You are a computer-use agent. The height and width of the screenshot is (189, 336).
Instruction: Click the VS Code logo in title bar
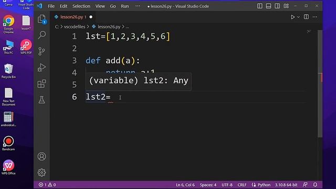39,6
